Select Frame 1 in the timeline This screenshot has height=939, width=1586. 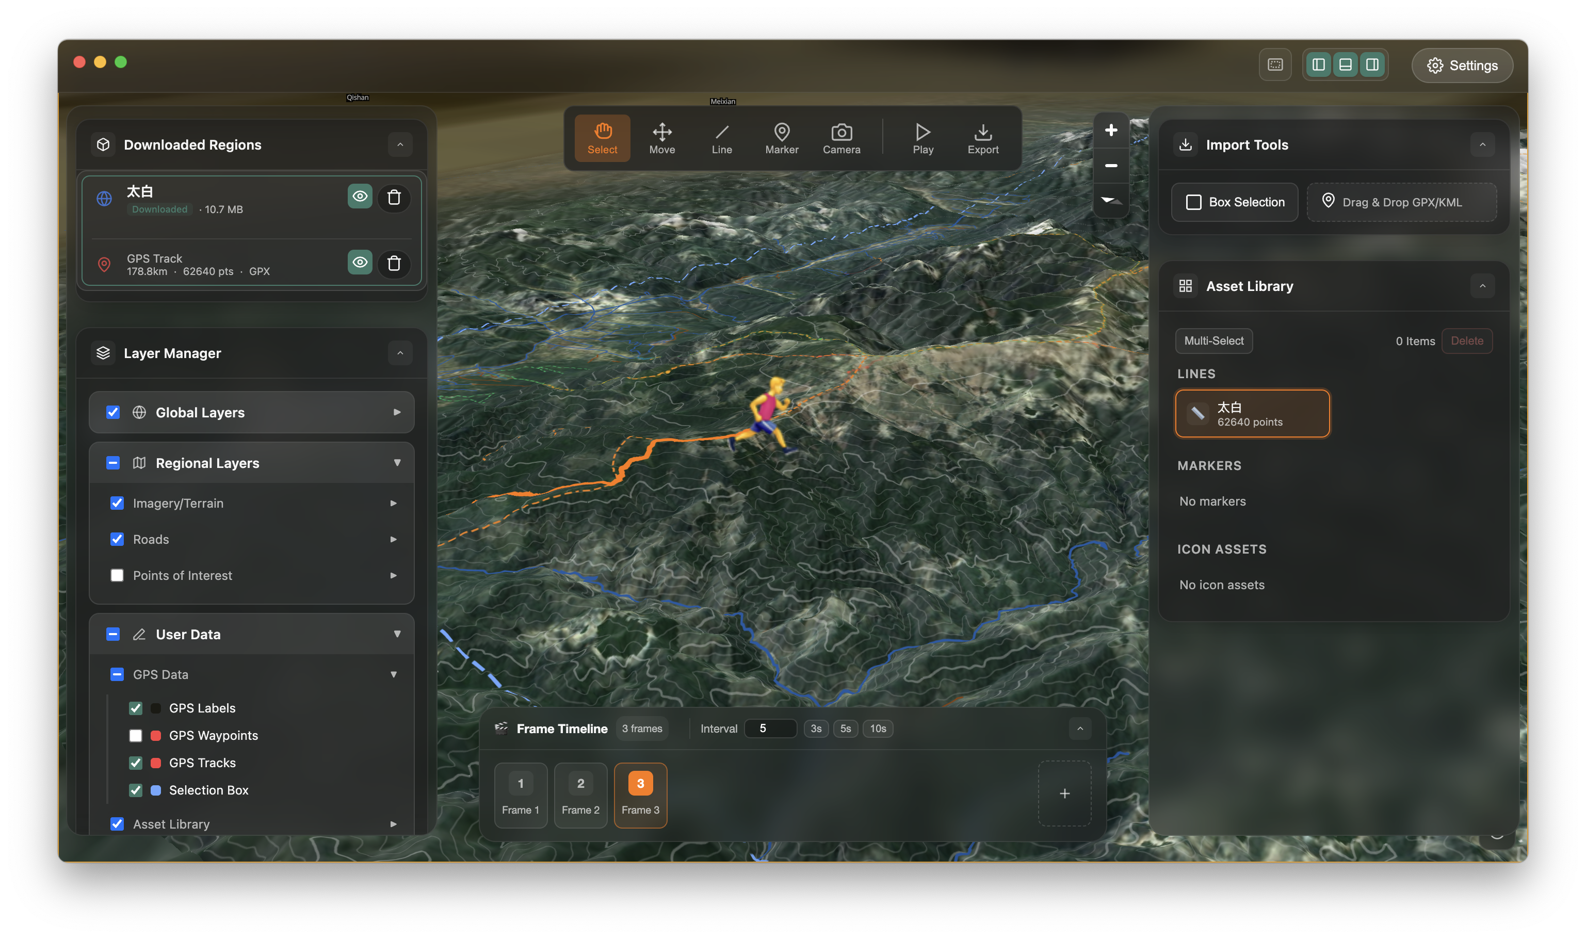[x=520, y=795]
